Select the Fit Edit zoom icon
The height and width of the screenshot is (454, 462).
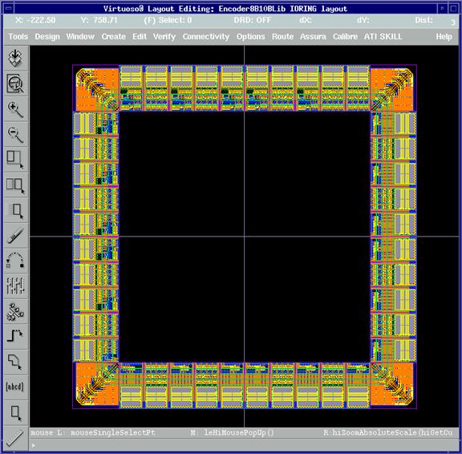click(x=15, y=83)
